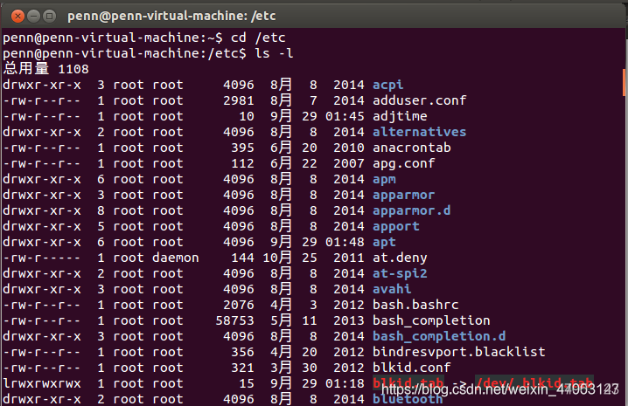Click the time 01:45 on adjtime row
Viewport: 628px width, 406px height.
pyautogui.click(x=345, y=116)
